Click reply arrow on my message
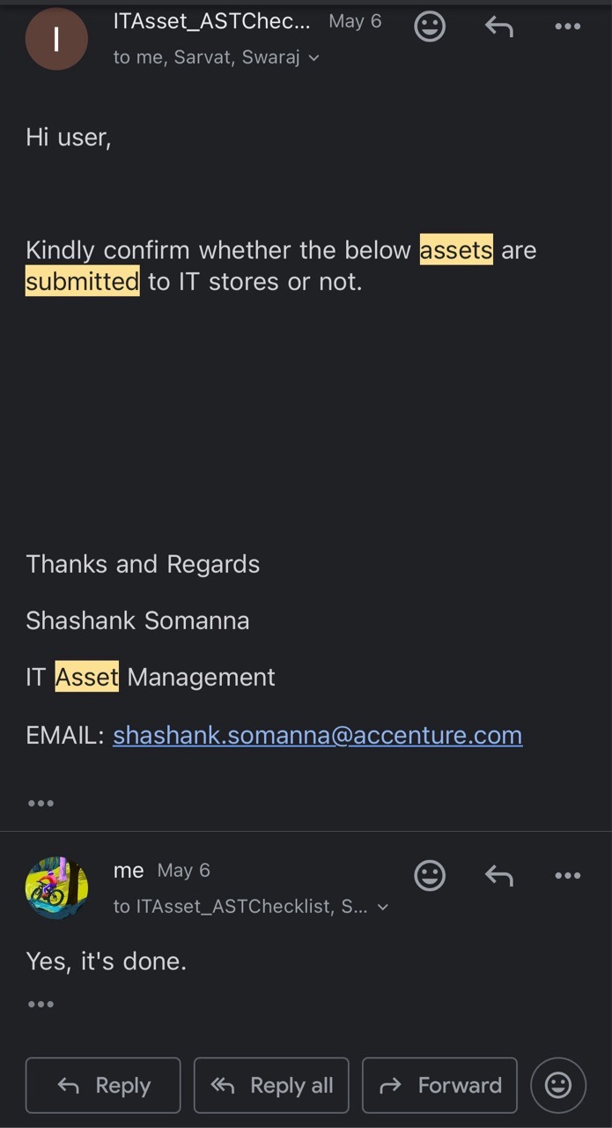The image size is (612, 1128). click(499, 875)
